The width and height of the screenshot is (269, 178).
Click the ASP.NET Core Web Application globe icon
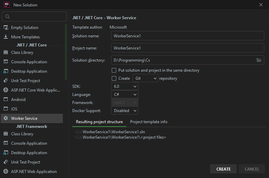point(6,90)
